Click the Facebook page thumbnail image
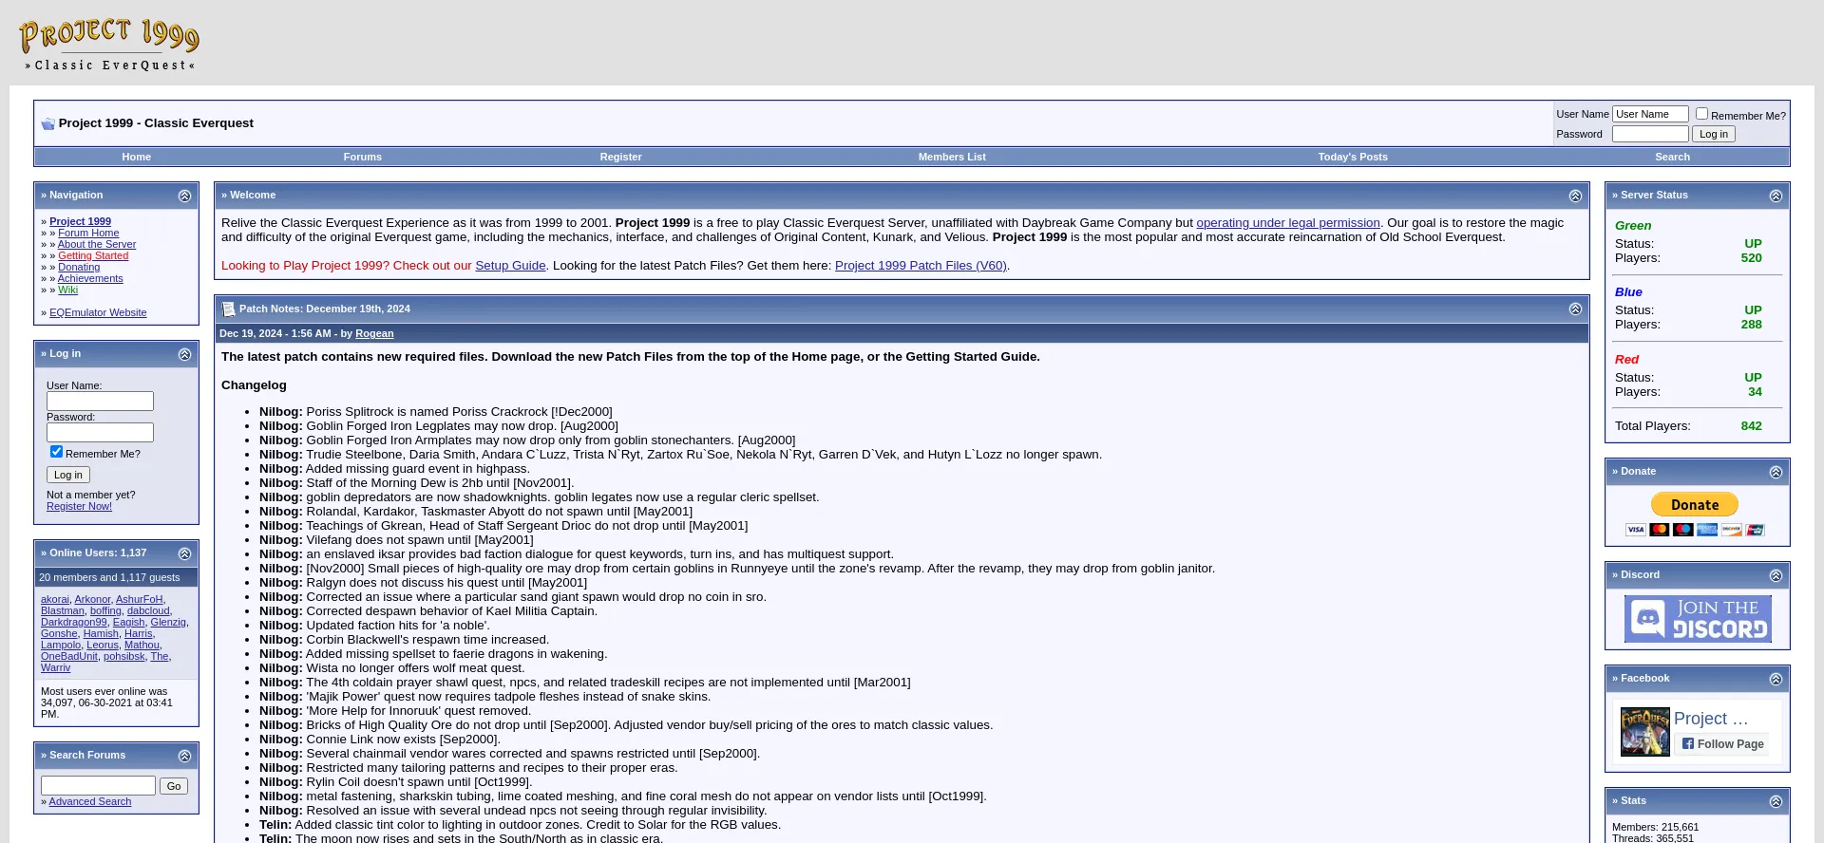This screenshot has width=1824, height=843. tap(1644, 732)
